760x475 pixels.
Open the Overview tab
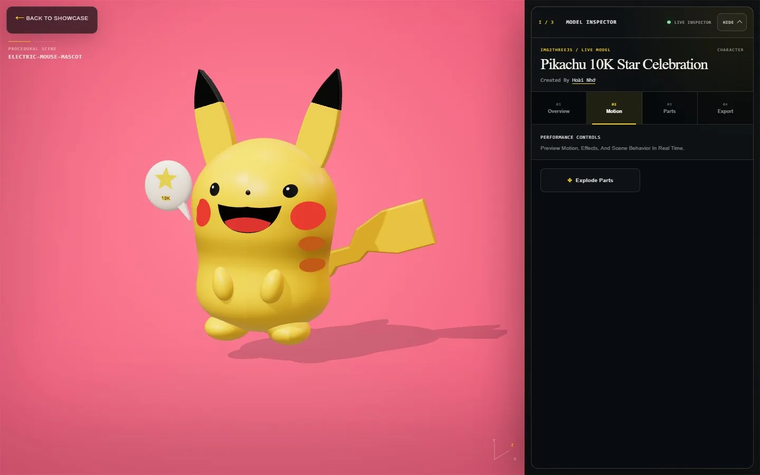pos(558,108)
